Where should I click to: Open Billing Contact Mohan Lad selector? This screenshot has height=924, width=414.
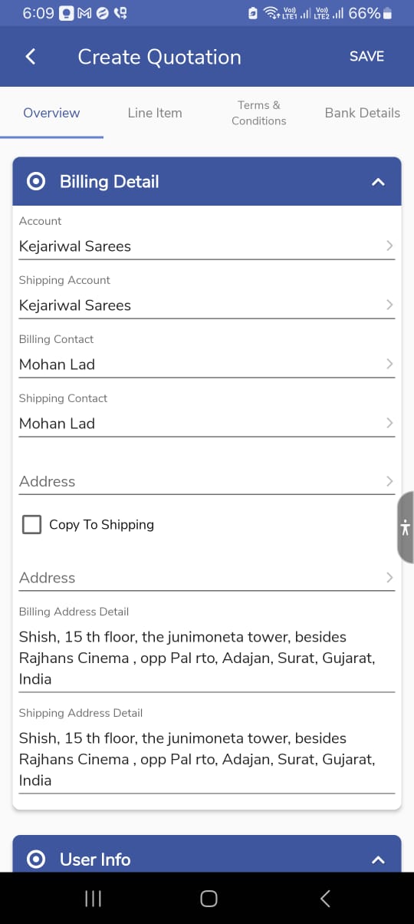[x=207, y=364]
